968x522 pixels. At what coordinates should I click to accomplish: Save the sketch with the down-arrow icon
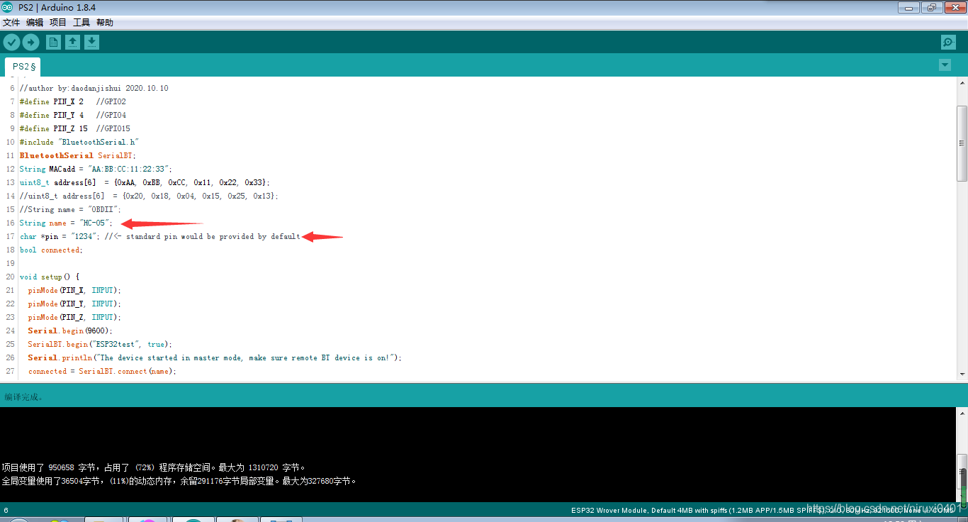click(91, 42)
